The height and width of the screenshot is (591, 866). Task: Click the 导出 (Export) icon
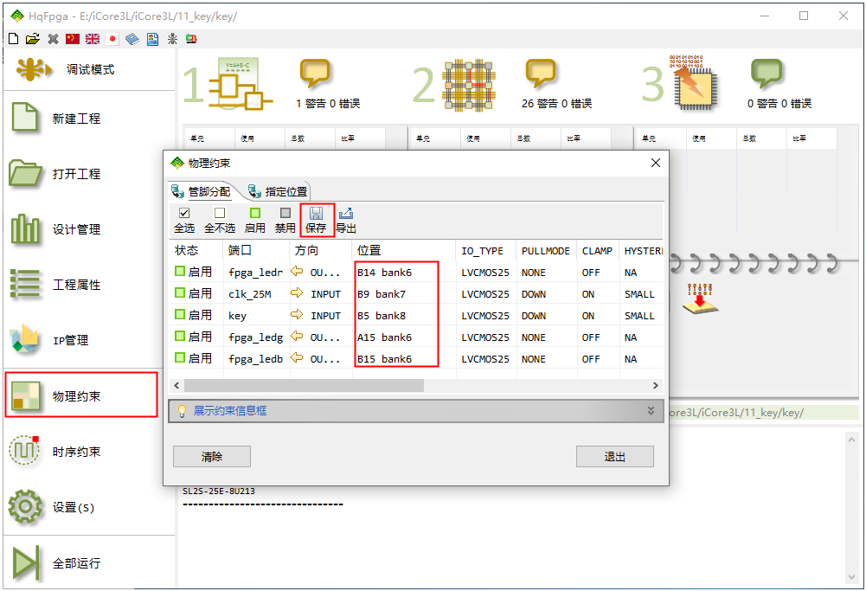click(346, 214)
